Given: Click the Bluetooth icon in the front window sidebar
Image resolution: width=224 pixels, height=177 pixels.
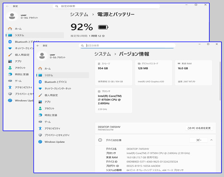Looking at the screenshot, I should [40, 82].
